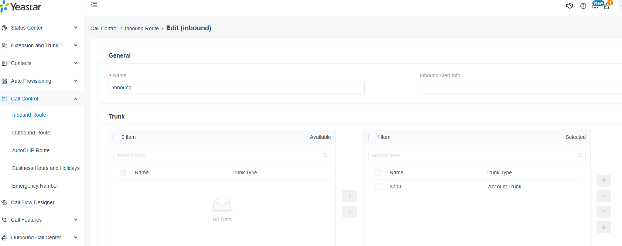Expand the Call Features chevron
The width and height of the screenshot is (622, 246).
tap(76, 220)
